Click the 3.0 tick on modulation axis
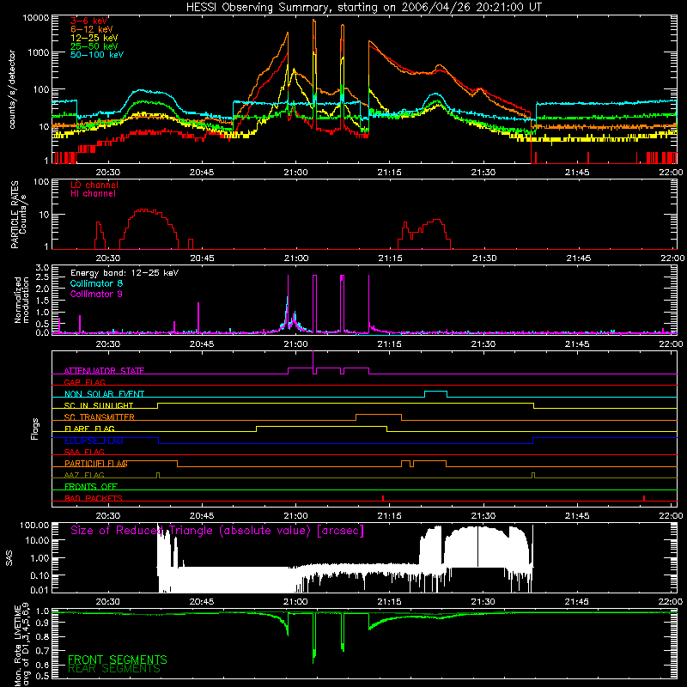This screenshot has height=687, width=687. pos(42,268)
